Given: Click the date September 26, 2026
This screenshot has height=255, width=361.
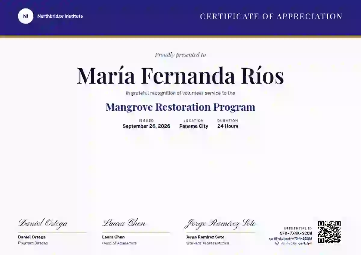Looking at the screenshot, I should (146, 126).
